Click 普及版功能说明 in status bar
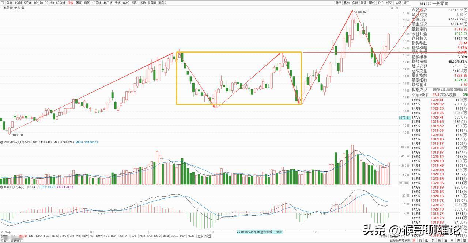468x243 pixels. [x=400, y=241]
